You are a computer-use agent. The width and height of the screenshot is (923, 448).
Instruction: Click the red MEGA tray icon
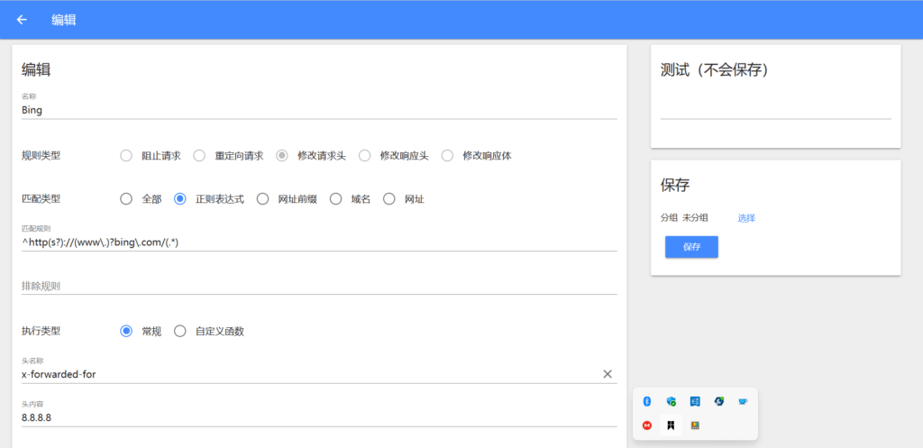[646, 425]
